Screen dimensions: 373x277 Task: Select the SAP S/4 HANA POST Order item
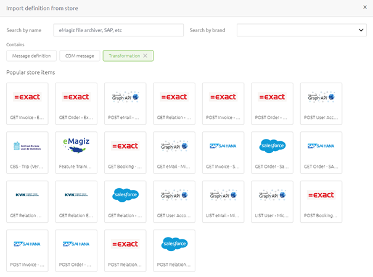76,250
